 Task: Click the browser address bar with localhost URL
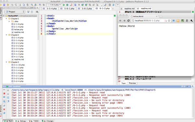pos(148,21)
